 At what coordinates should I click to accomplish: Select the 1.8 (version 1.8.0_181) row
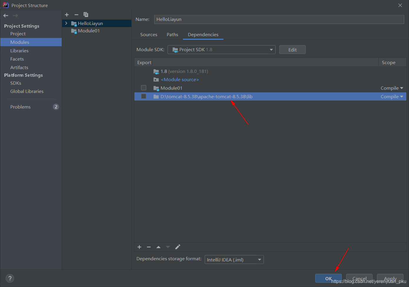point(270,71)
